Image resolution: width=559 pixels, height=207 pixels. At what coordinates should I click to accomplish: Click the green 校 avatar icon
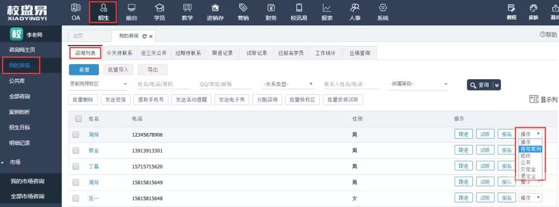click(17, 35)
